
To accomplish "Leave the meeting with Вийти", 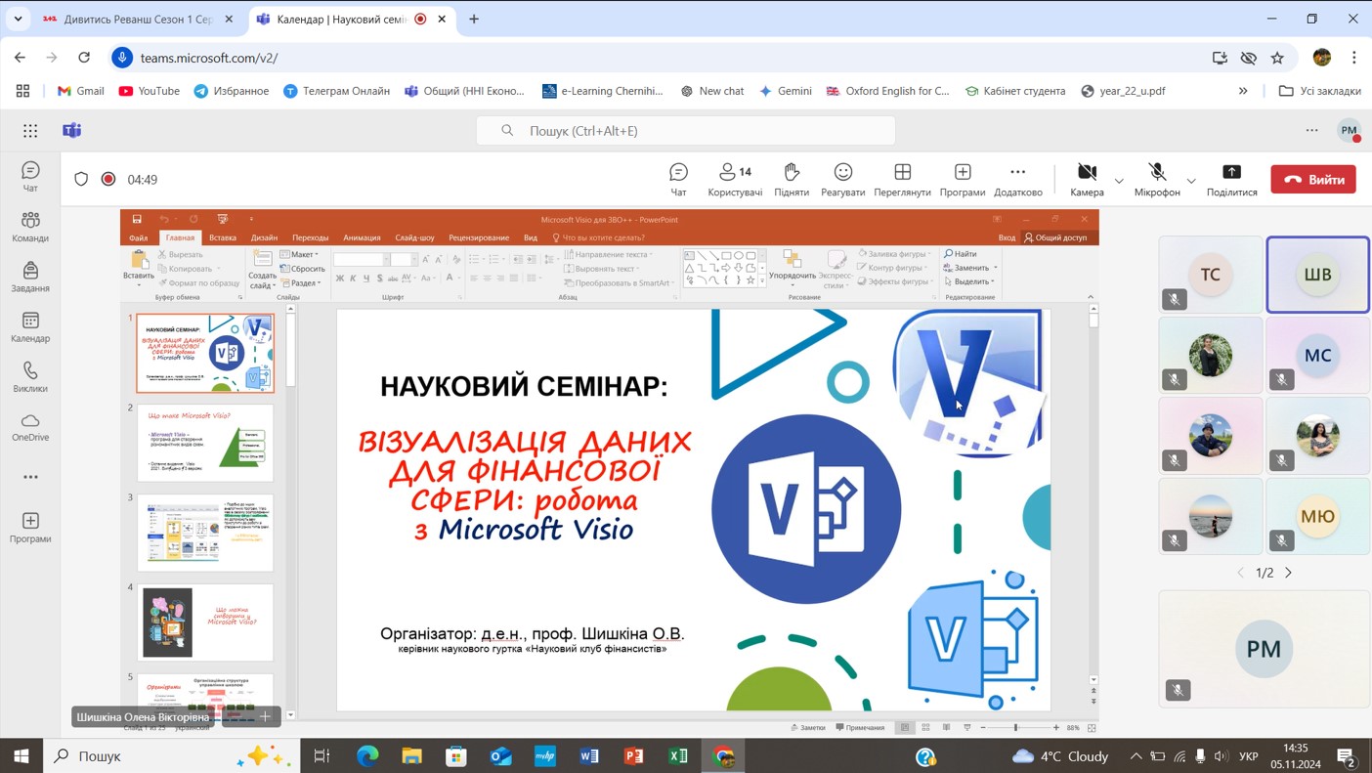I will (x=1313, y=179).
